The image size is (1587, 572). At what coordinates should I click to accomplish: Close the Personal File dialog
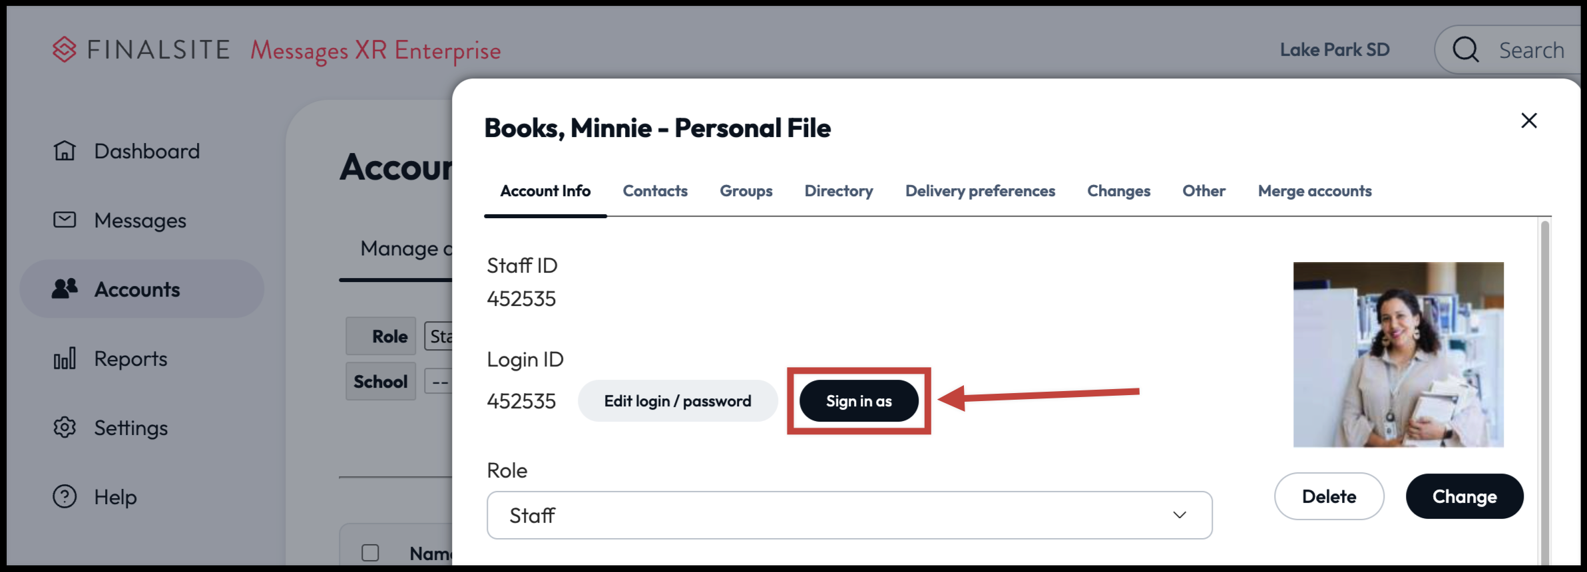[1529, 120]
